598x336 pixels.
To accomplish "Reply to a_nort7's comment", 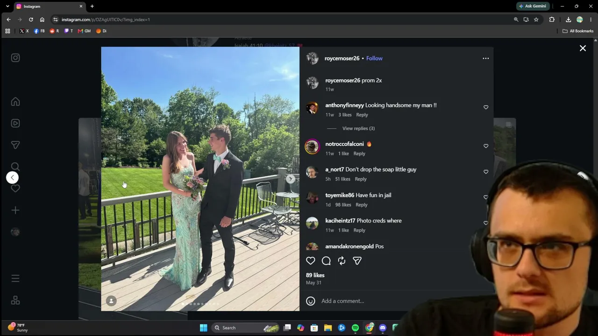I will [361, 179].
